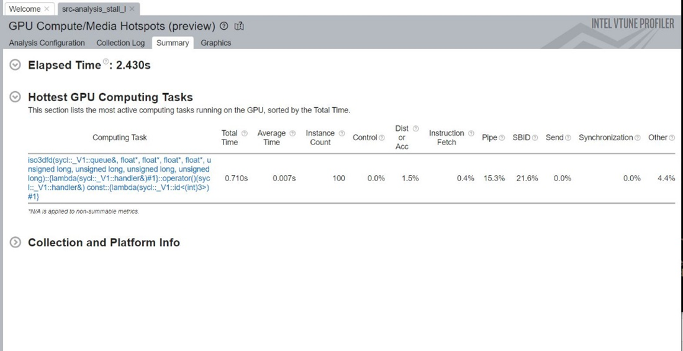Show help for the Synchronization column
683x351 pixels.
[638, 138]
